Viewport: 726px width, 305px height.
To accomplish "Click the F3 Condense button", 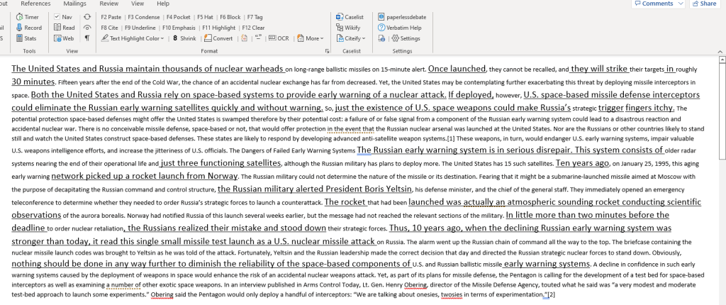I will [143, 16].
